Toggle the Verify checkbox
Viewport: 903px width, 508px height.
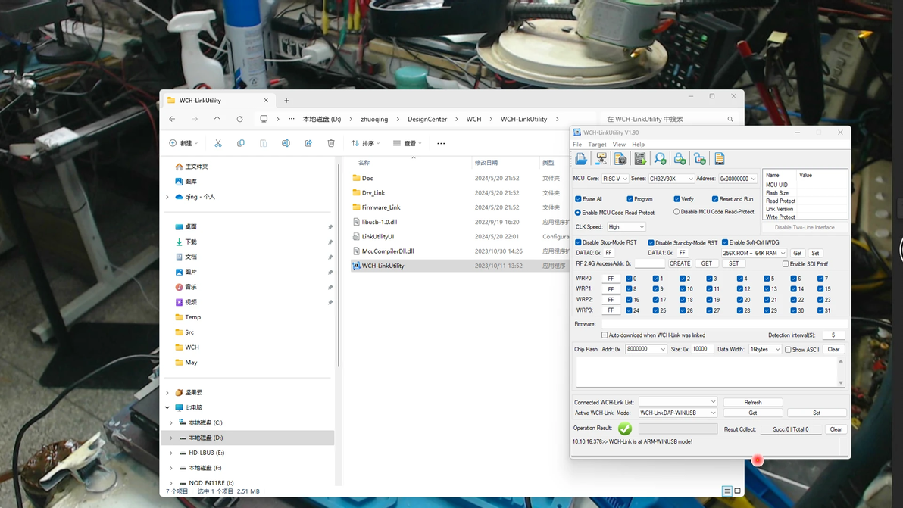[677, 199]
